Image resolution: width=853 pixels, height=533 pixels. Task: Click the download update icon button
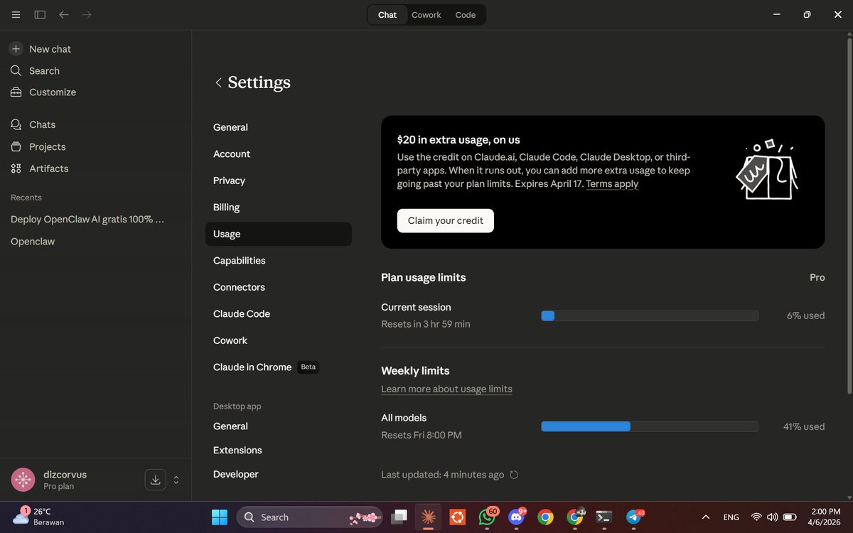(x=155, y=480)
